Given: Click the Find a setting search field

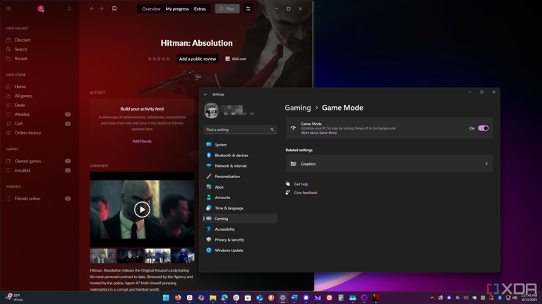Looking at the screenshot, I should point(240,129).
